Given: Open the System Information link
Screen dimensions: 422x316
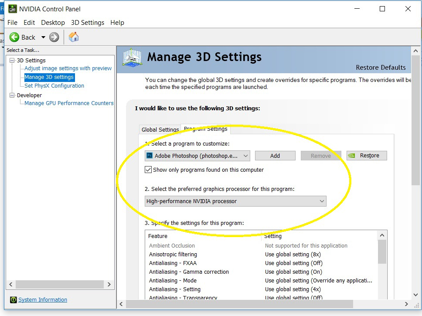Looking at the screenshot, I should 43,299.
